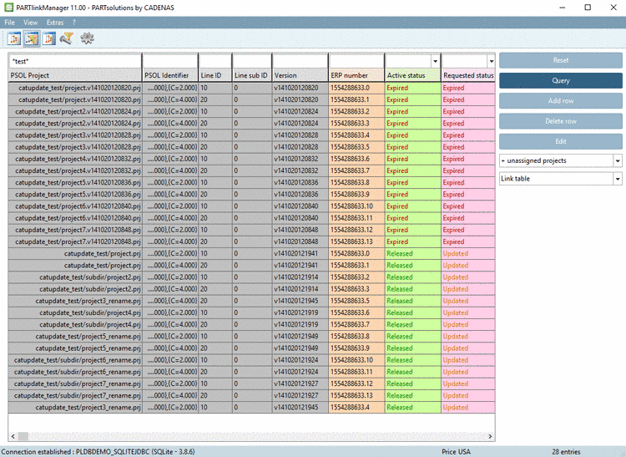626x457 pixels.
Task: Click the Add row button
Action: tap(560, 101)
